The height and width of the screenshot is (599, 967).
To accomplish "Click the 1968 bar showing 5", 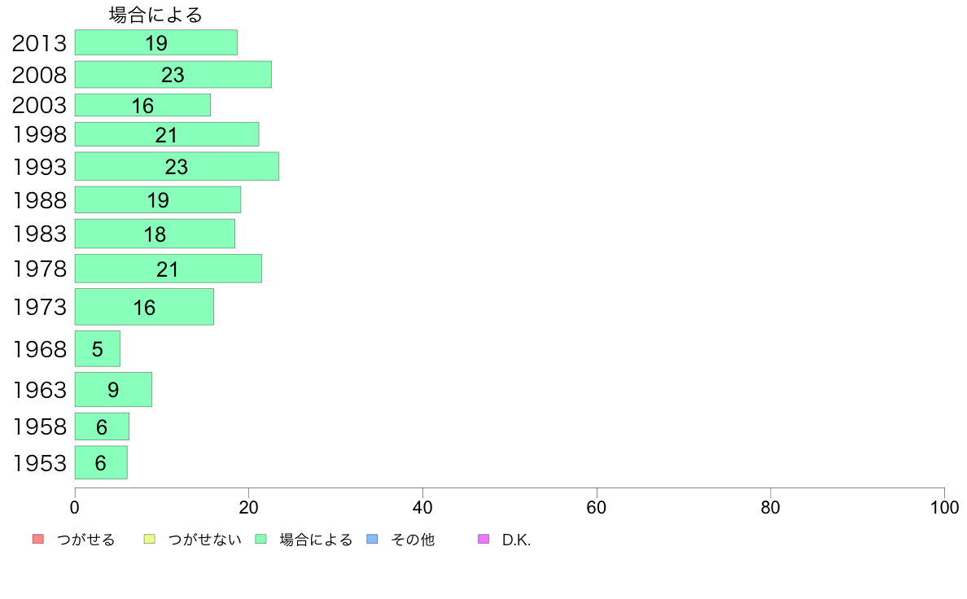I will 98,348.
